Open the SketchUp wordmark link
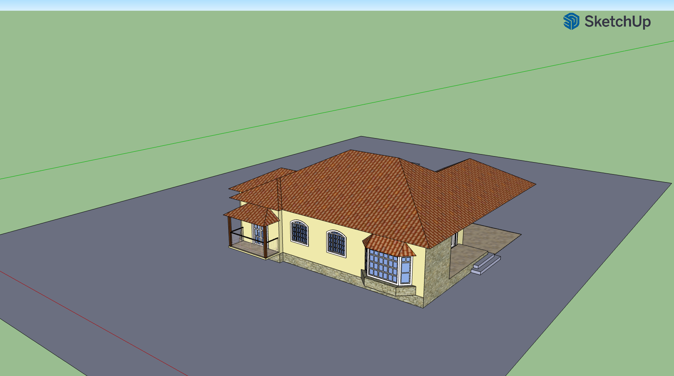This screenshot has width=674, height=376. tap(617, 21)
